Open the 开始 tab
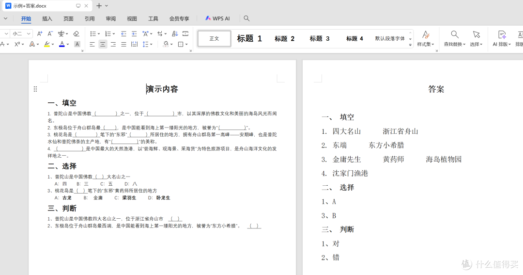Image resolution: width=523 pixels, height=275 pixels. (26, 19)
